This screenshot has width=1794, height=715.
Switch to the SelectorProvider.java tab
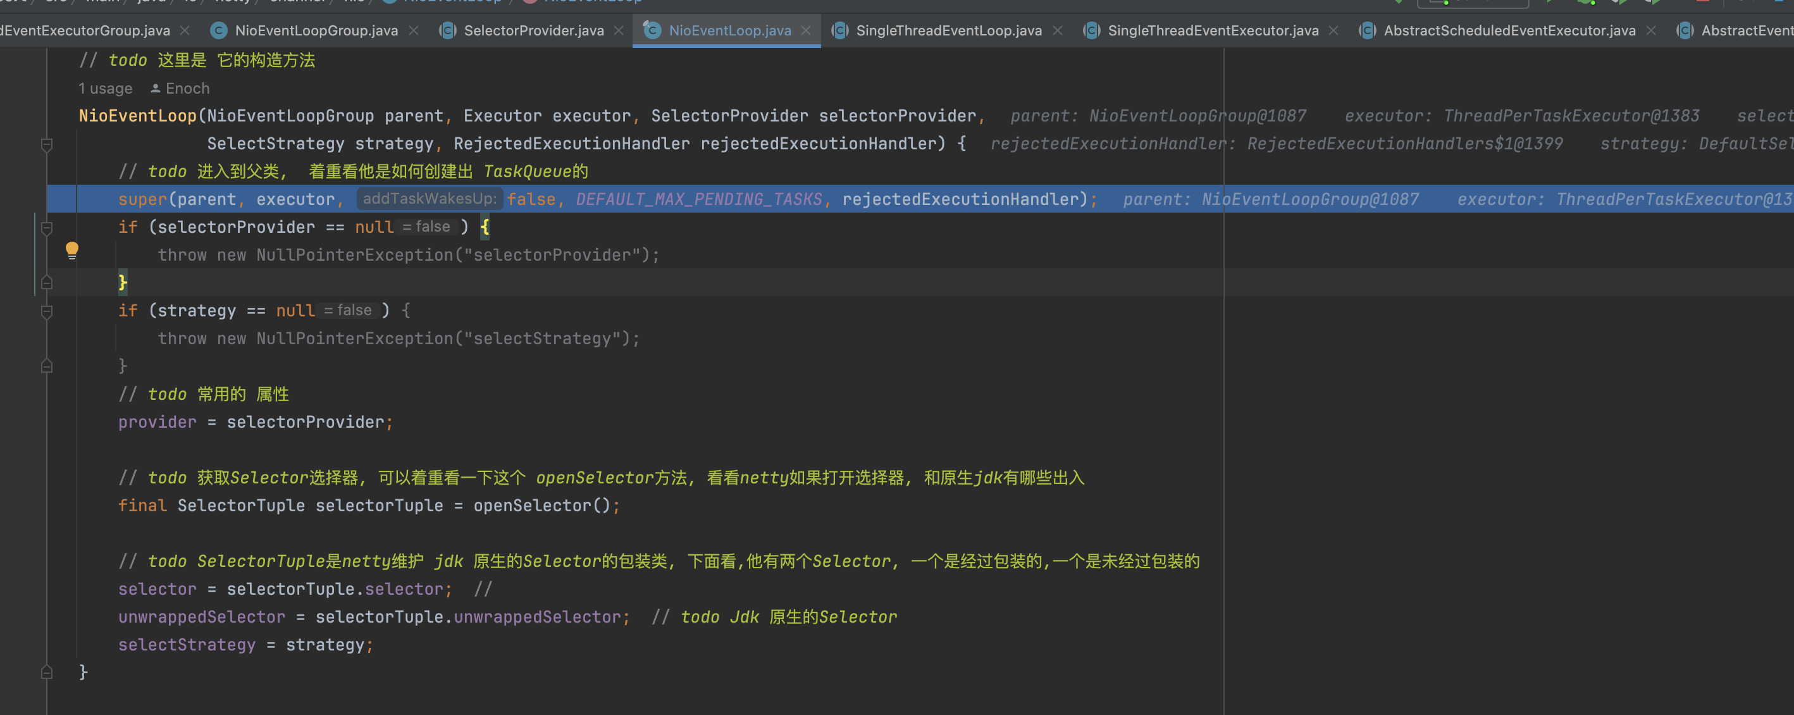coord(533,30)
